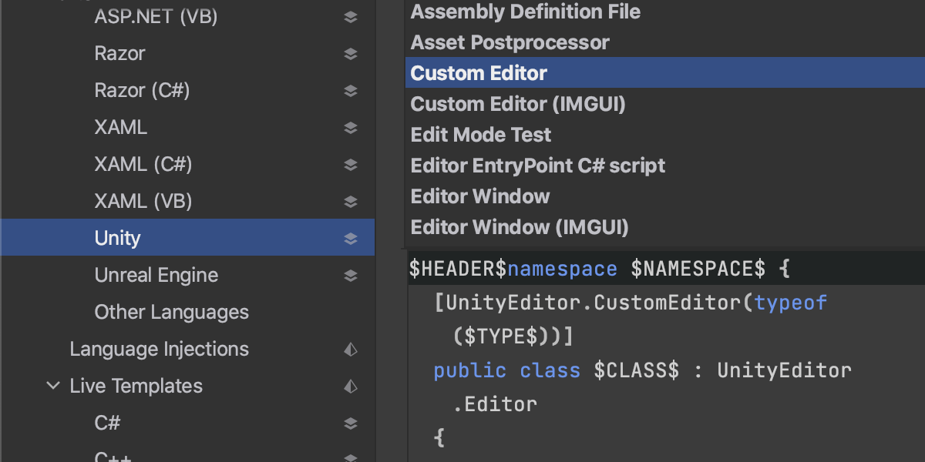This screenshot has height=462, width=925.
Task: Click the icon next to Language Injections
Action: (x=351, y=350)
